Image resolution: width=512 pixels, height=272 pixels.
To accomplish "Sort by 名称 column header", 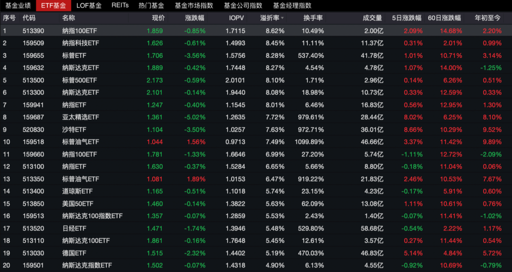I will pyautogui.click(x=69, y=18).
